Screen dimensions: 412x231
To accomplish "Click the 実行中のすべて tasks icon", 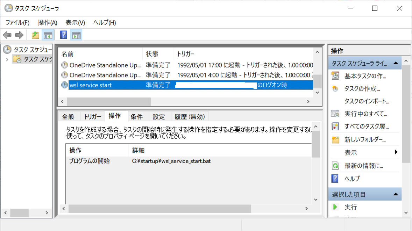I will 335,114.
